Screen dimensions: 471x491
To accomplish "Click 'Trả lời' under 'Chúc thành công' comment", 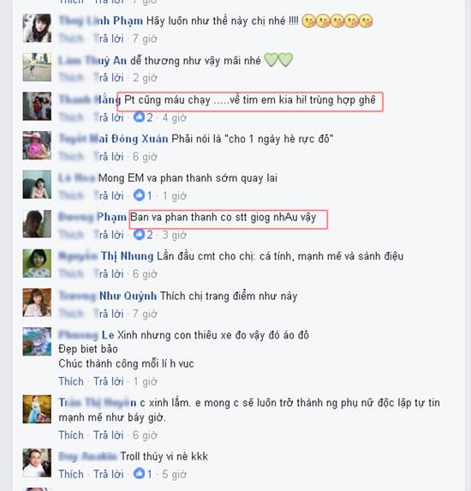I will (x=109, y=381).
